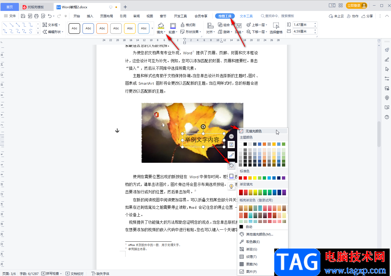Click the floating lightbulb idea icon
Viewport: 391px width, 276px height.
point(231,186)
